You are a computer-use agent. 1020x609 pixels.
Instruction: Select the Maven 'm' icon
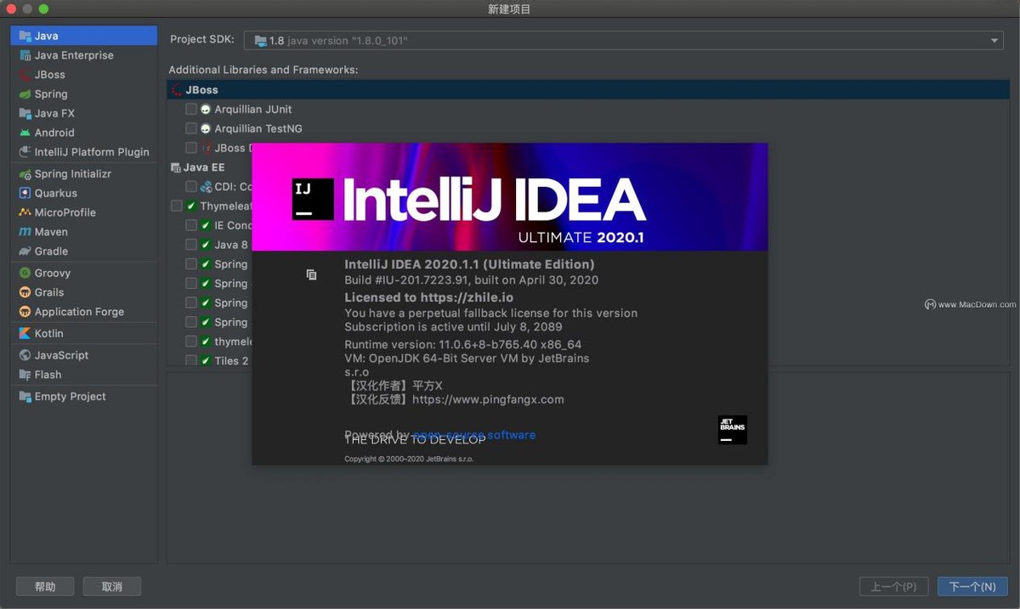click(25, 232)
